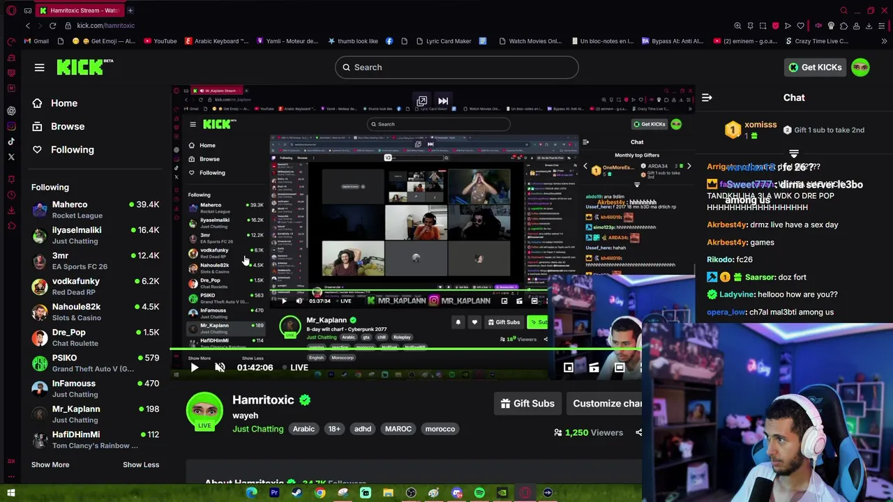Image resolution: width=893 pixels, height=502 pixels.
Task: Expand the list with Show More
Action: (50, 464)
